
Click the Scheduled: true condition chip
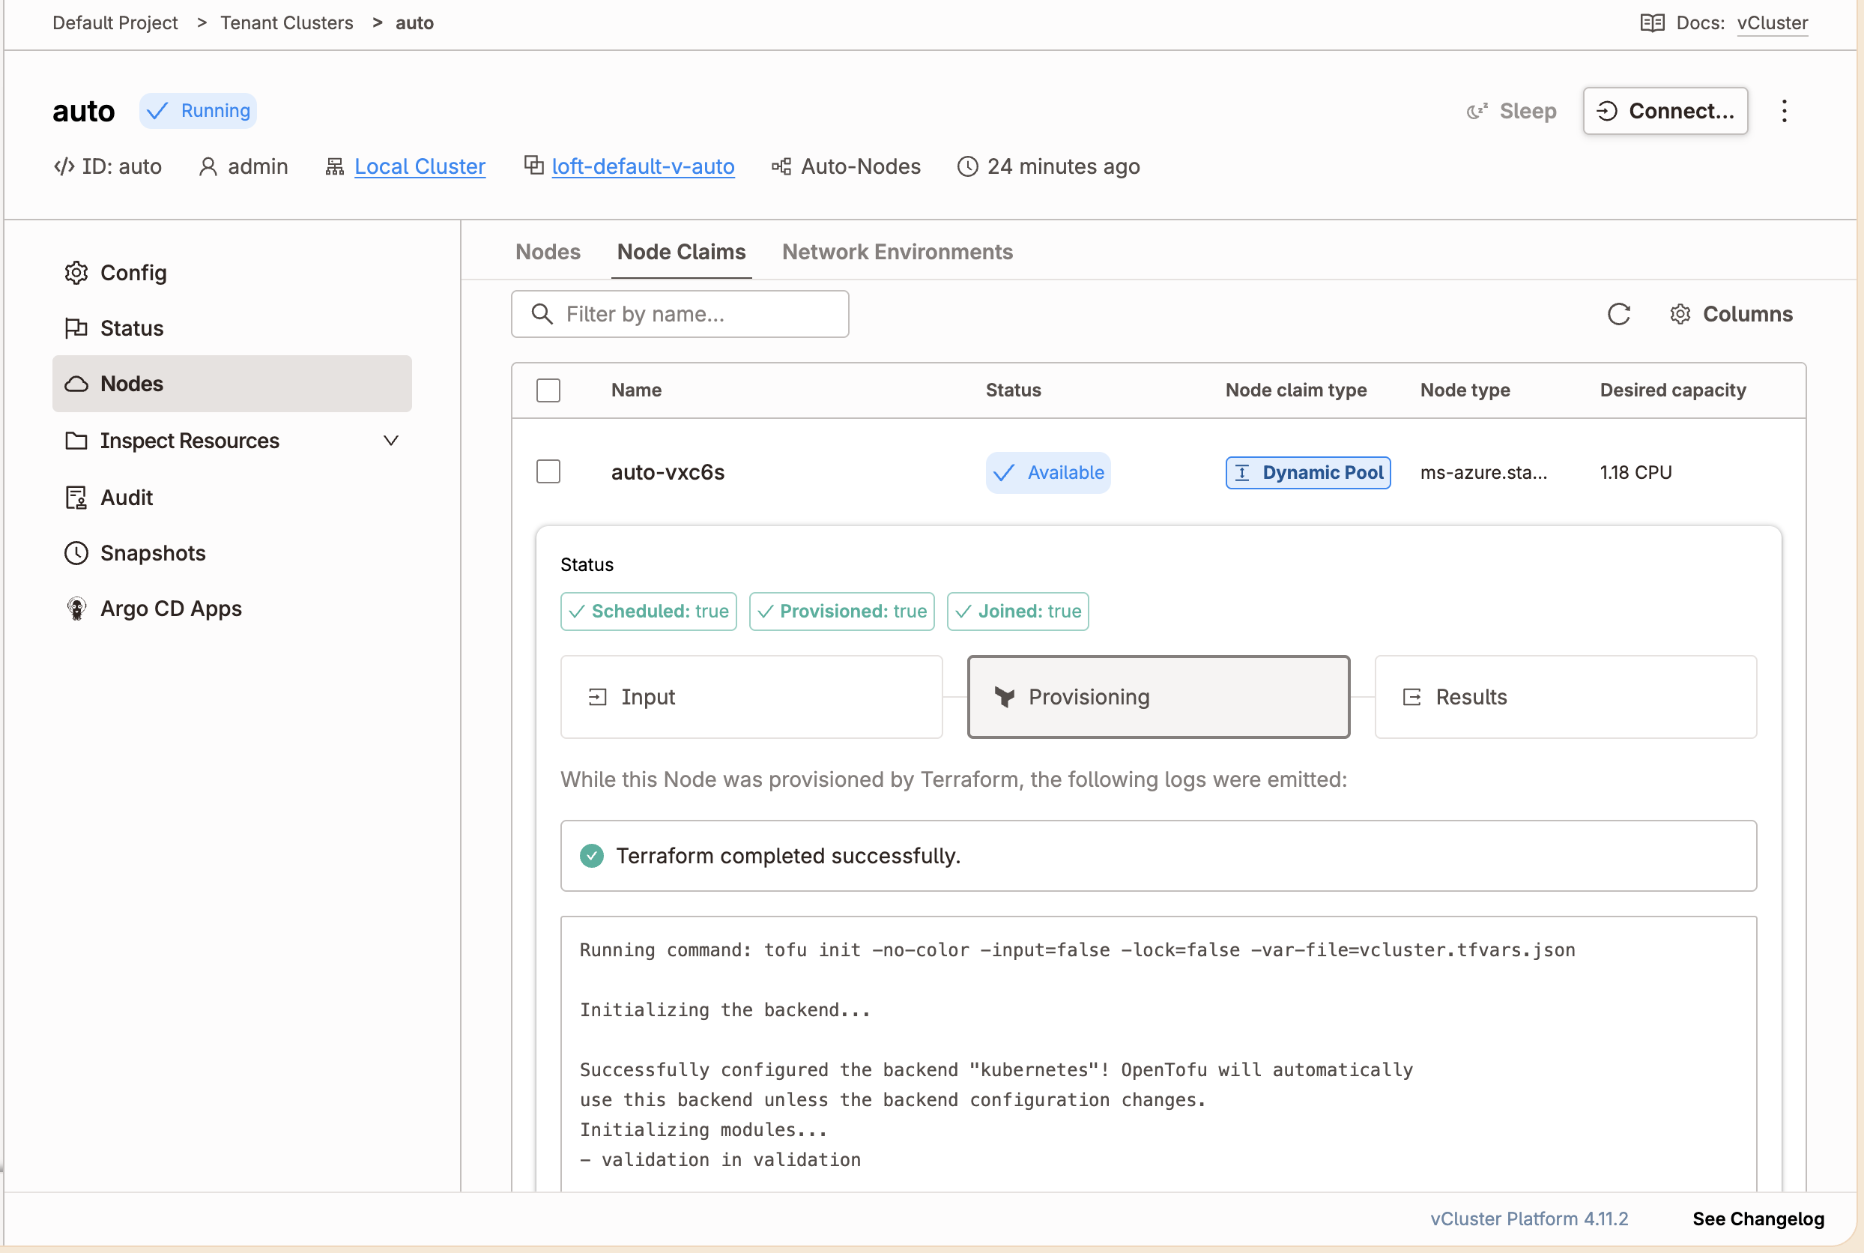tap(648, 612)
